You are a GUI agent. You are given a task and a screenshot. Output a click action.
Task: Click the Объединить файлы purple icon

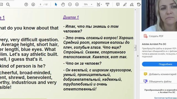pyautogui.click(x=145, y=81)
